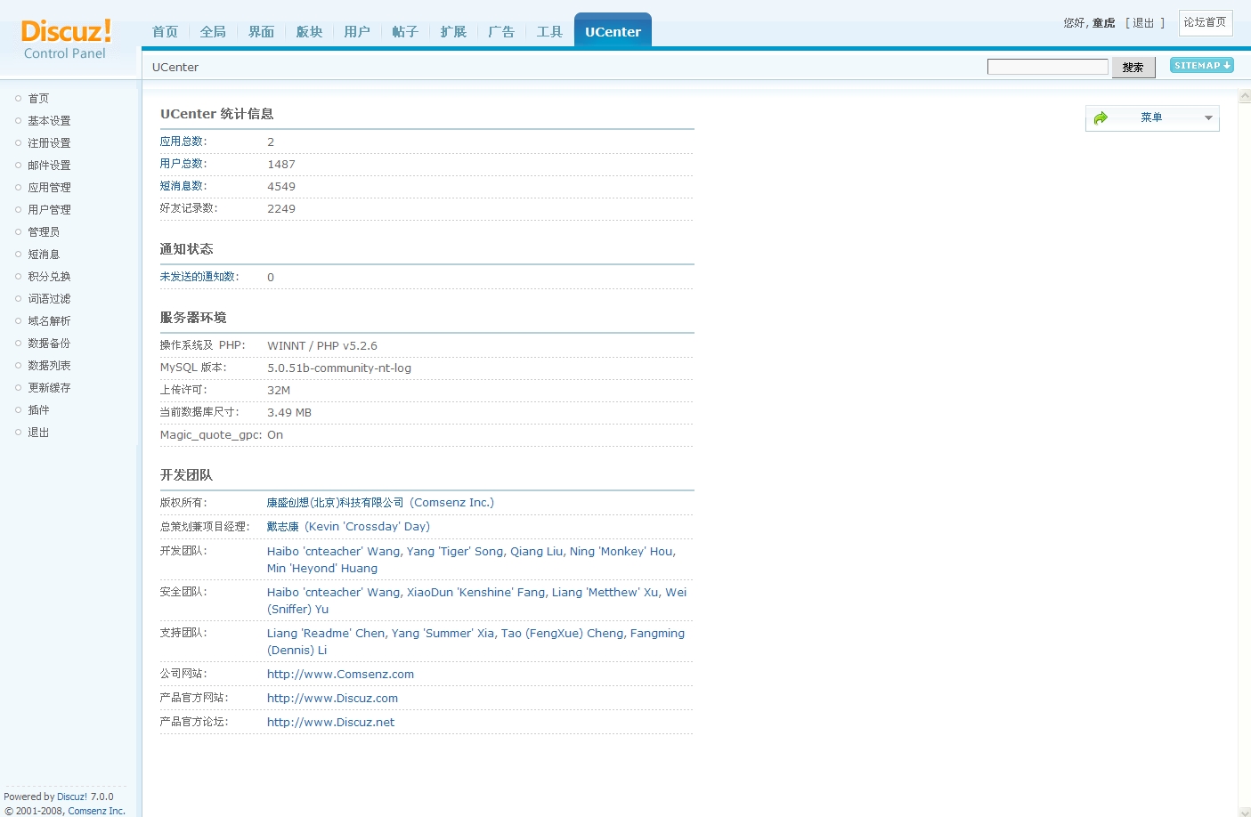
Task: Select the database size 3.49 MB value
Action: pos(289,413)
